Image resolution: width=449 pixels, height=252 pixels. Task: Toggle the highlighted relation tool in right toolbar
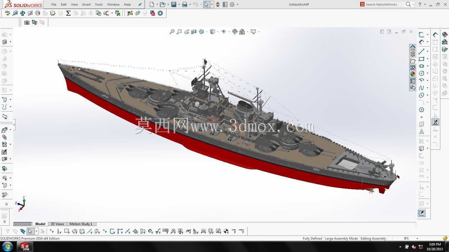[x=435, y=122]
